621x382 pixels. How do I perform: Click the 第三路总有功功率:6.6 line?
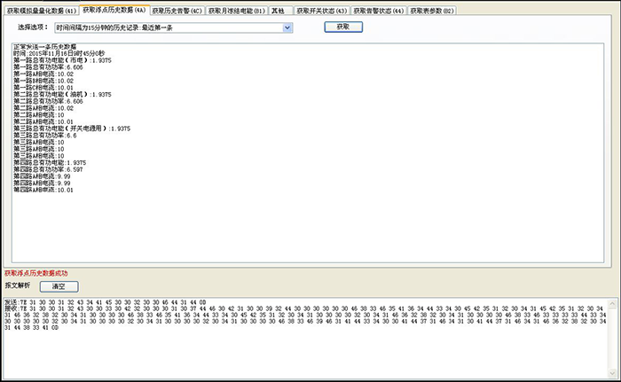44,136
